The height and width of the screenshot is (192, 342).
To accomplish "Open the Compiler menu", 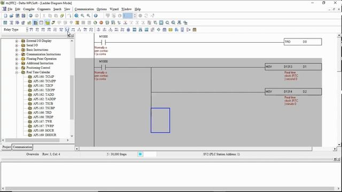I will [29, 9].
